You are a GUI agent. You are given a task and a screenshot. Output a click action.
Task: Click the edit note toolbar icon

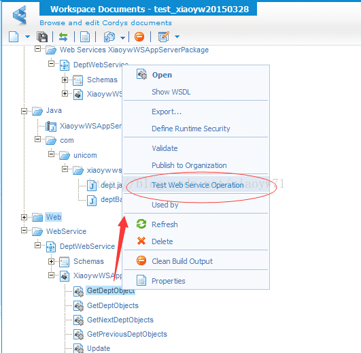[164, 37]
